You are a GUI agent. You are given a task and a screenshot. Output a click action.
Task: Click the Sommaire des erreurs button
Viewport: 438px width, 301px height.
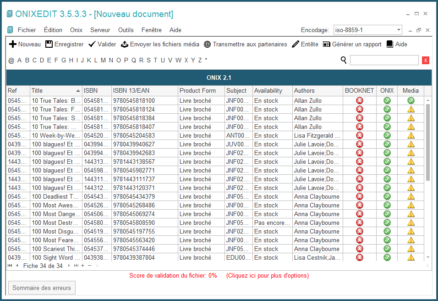tap(42, 288)
